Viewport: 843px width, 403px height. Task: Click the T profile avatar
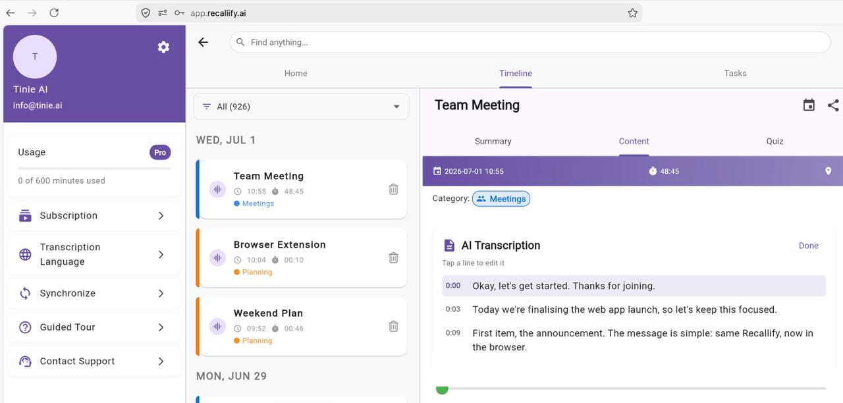[x=35, y=57]
